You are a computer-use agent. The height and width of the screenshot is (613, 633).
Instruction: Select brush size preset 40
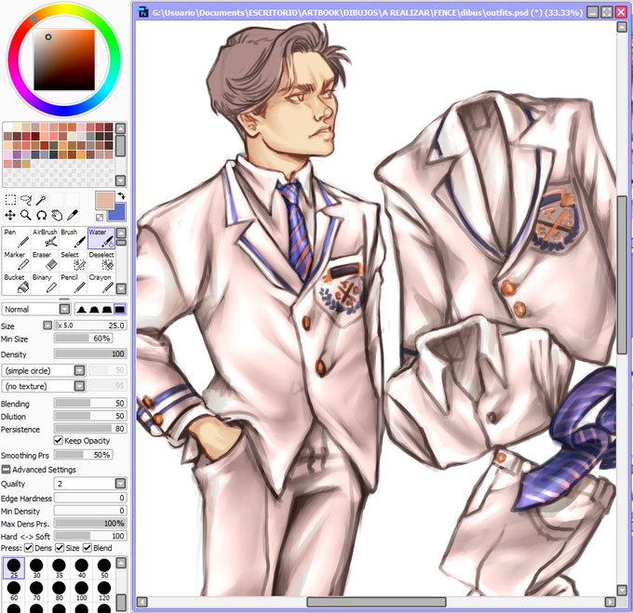pyautogui.click(x=82, y=567)
